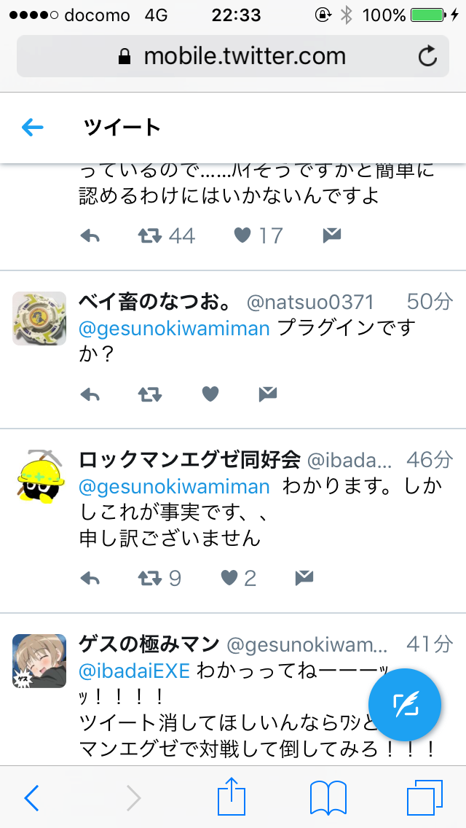Tap the blue back arrow beside ツイート
The height and width of the screenshot is (828, 466).
click(x=32, y=128)
